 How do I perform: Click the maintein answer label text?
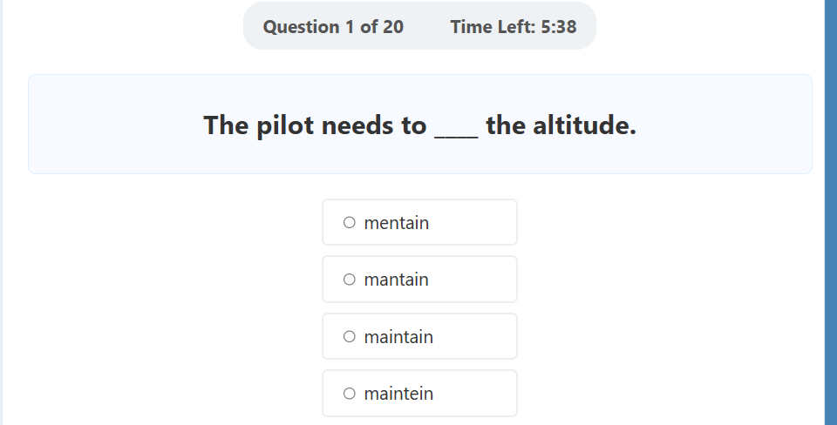tap(398, 394)
